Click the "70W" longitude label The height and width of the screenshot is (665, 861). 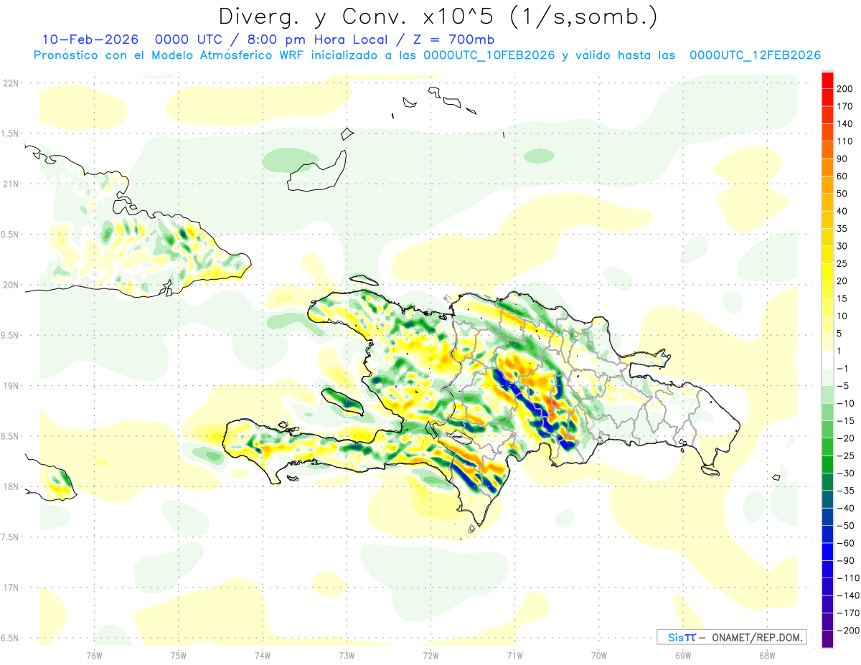pyautogui.click(x=598, y=656)
